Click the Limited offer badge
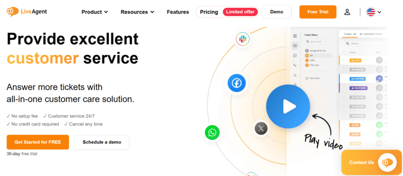Image resolution: width=403 pixels, height=176 pixels. click(240, 12)
